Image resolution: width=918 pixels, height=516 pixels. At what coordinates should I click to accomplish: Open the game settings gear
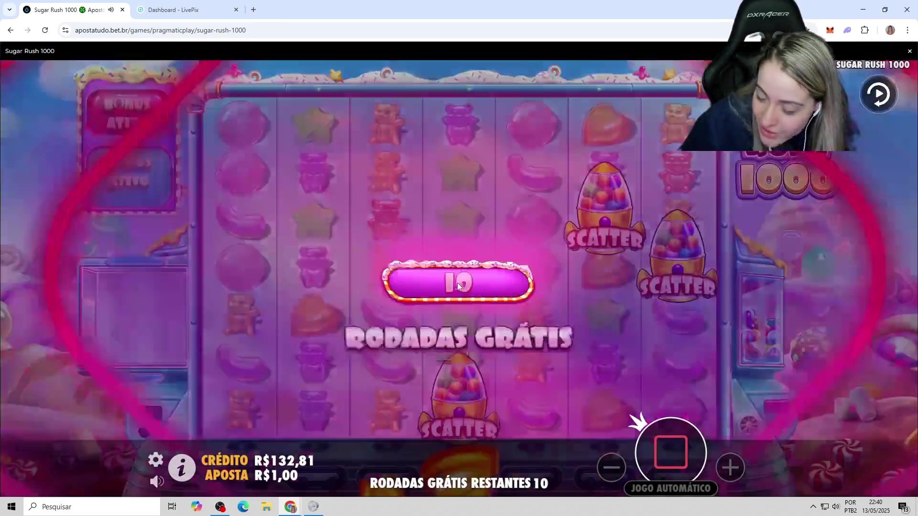[155, 460]
